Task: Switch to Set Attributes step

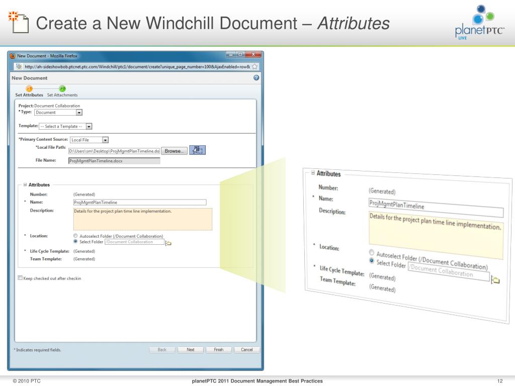Action: point(29,95)
